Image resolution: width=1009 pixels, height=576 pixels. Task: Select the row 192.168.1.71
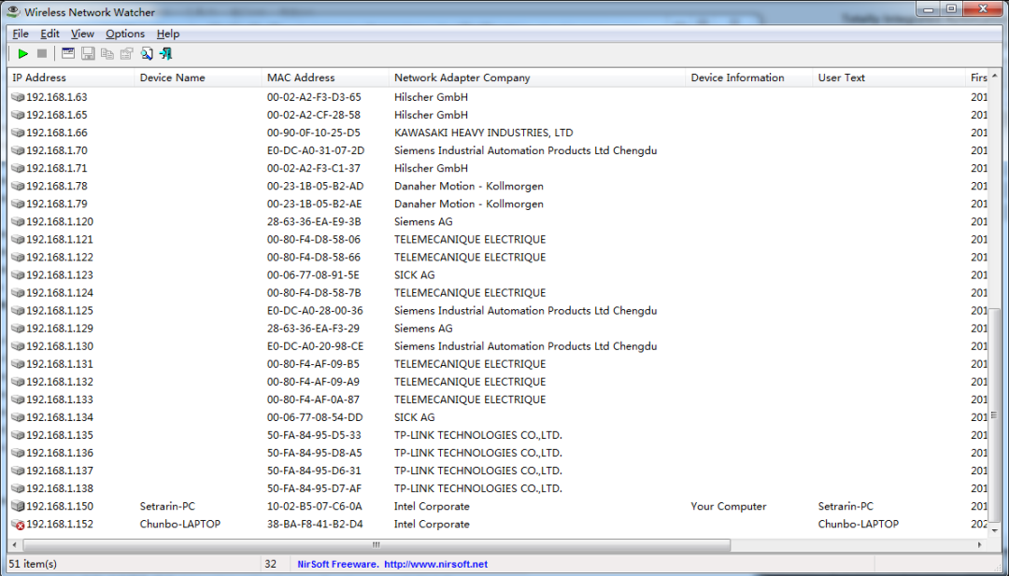(x=497, y=168)
